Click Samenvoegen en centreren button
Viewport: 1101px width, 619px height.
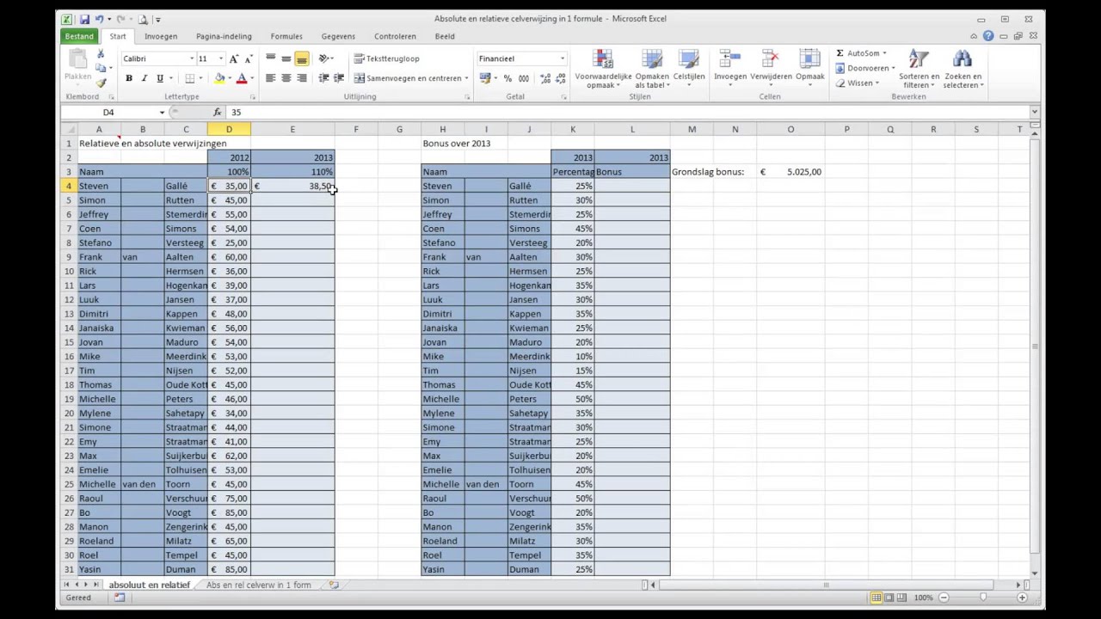point(408,78)
